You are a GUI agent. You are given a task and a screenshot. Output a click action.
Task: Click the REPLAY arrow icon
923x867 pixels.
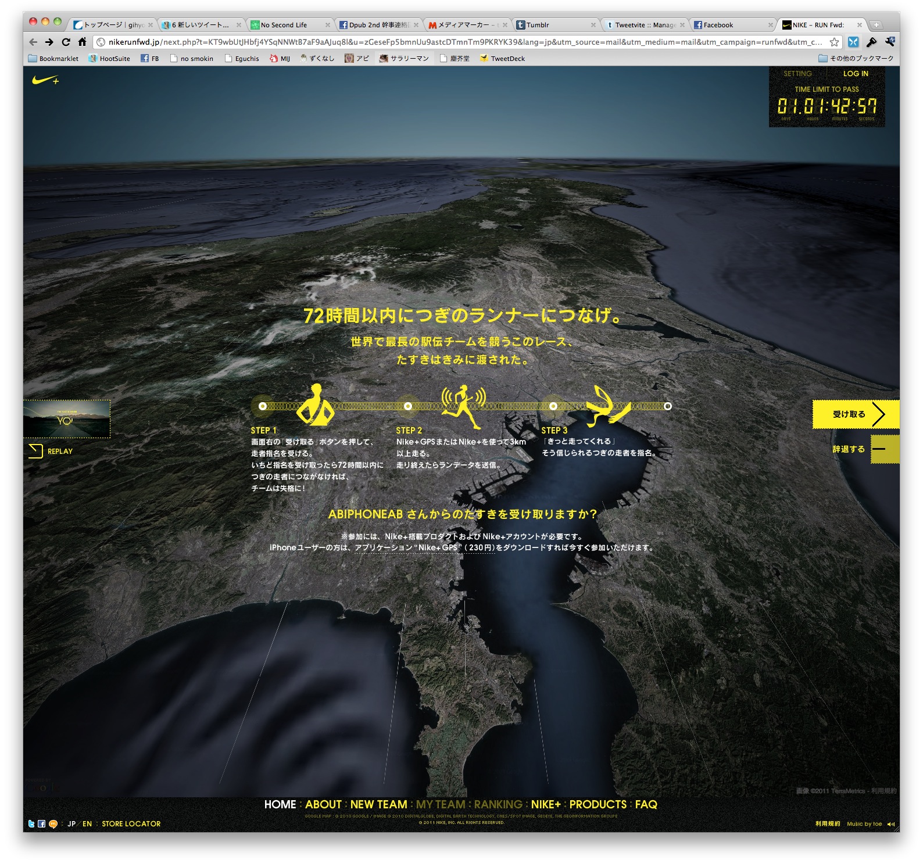point(35,451)
